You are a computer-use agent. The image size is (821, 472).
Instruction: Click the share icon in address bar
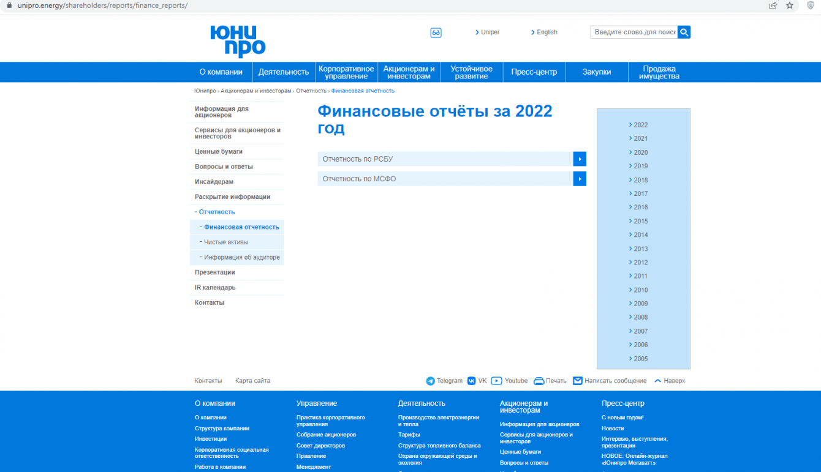tap(773, 6)
